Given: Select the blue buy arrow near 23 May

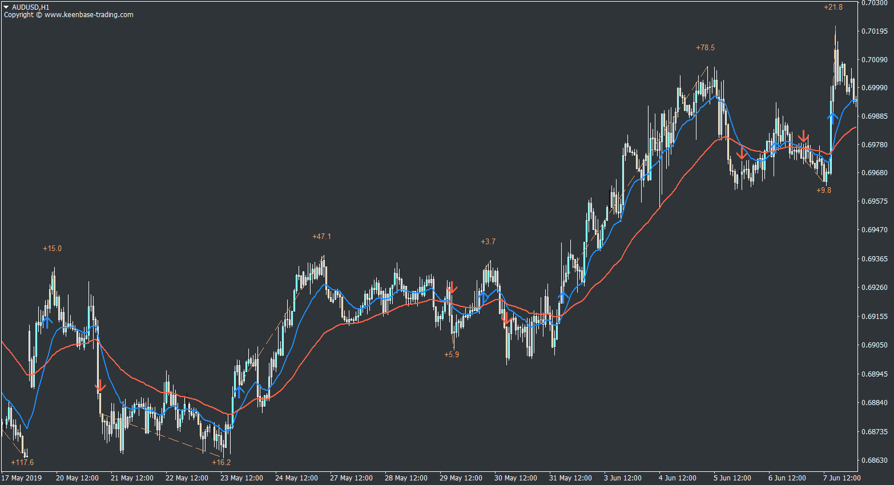Looking at the screenshot, I should pos(240,391).
